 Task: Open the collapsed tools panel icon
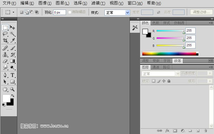pos(135,28)
